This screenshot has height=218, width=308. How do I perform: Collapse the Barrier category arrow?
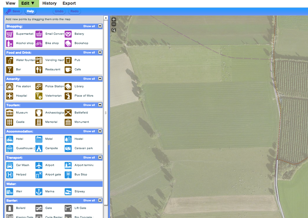pos(100,200)
